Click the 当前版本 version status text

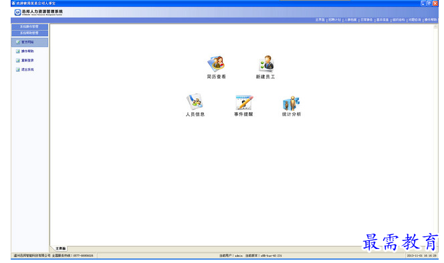(263, 256)
